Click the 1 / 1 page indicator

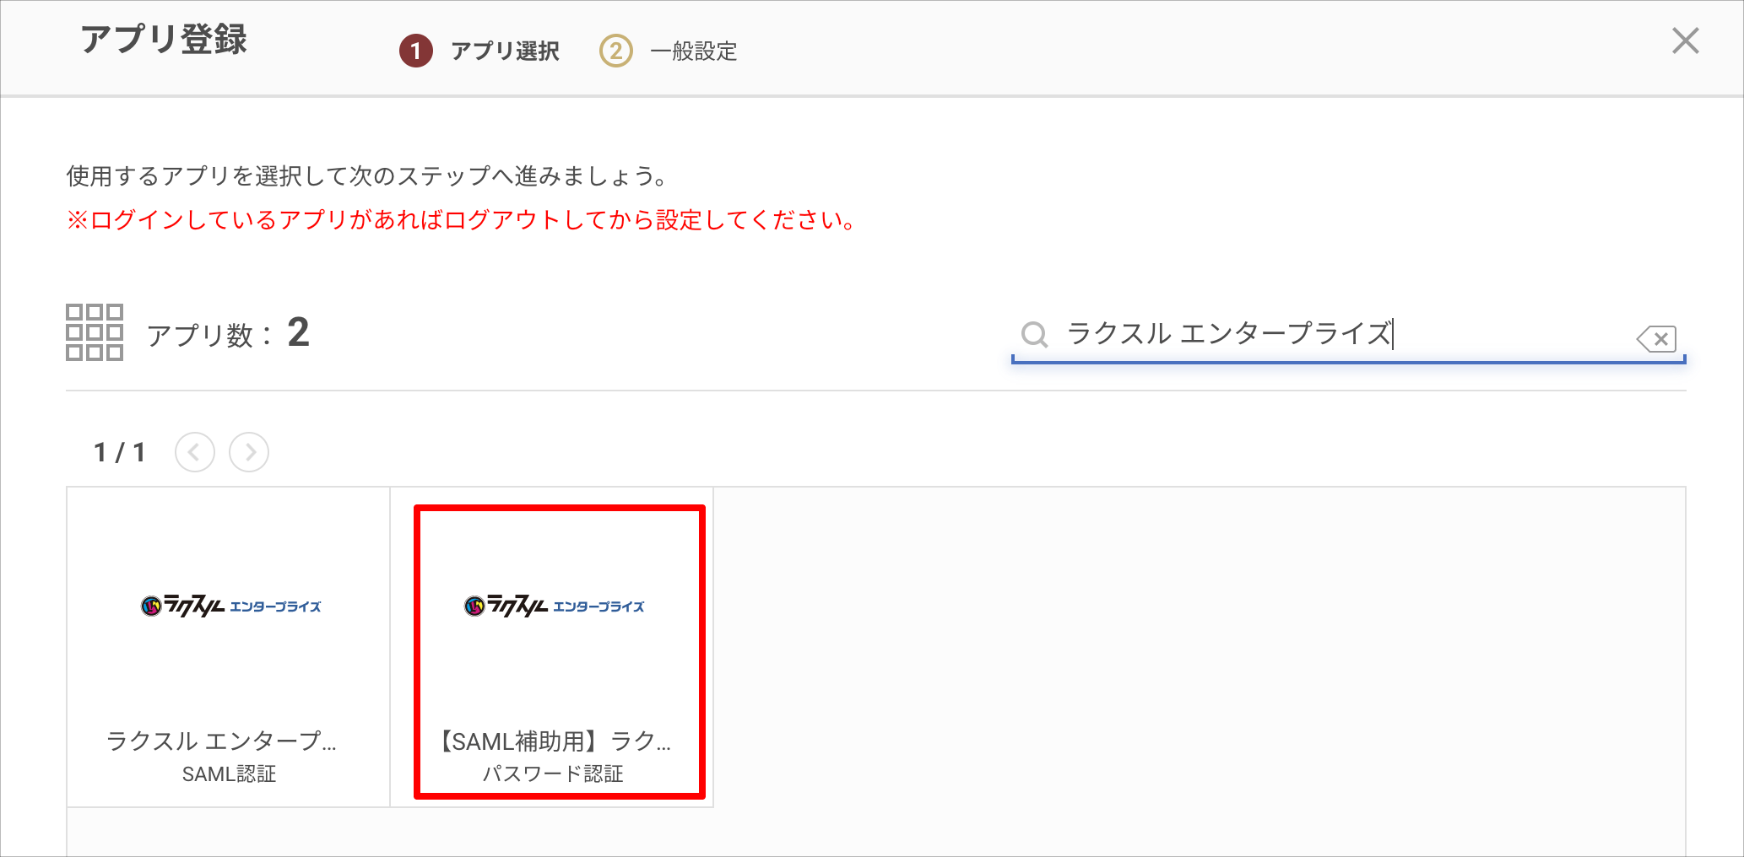coord(120,453)
